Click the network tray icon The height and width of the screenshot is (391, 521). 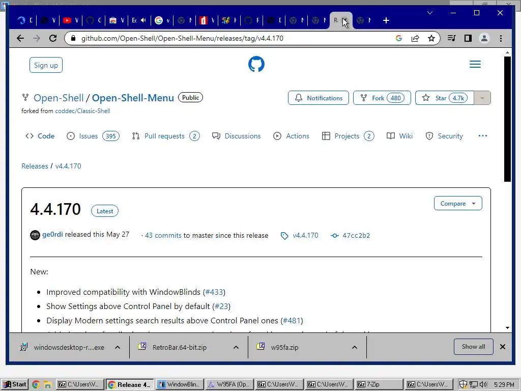coord(473,385)
